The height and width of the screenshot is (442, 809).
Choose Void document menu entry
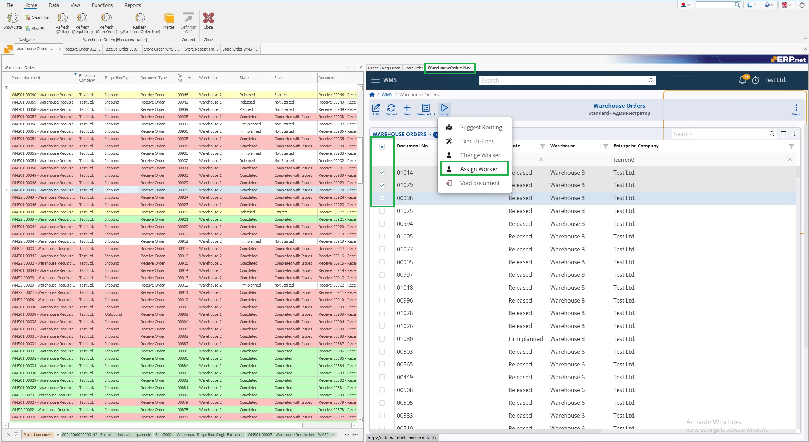[x=474, y=183]
